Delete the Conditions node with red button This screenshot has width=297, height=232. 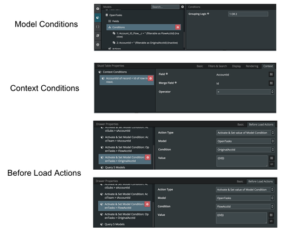[178, 27]
